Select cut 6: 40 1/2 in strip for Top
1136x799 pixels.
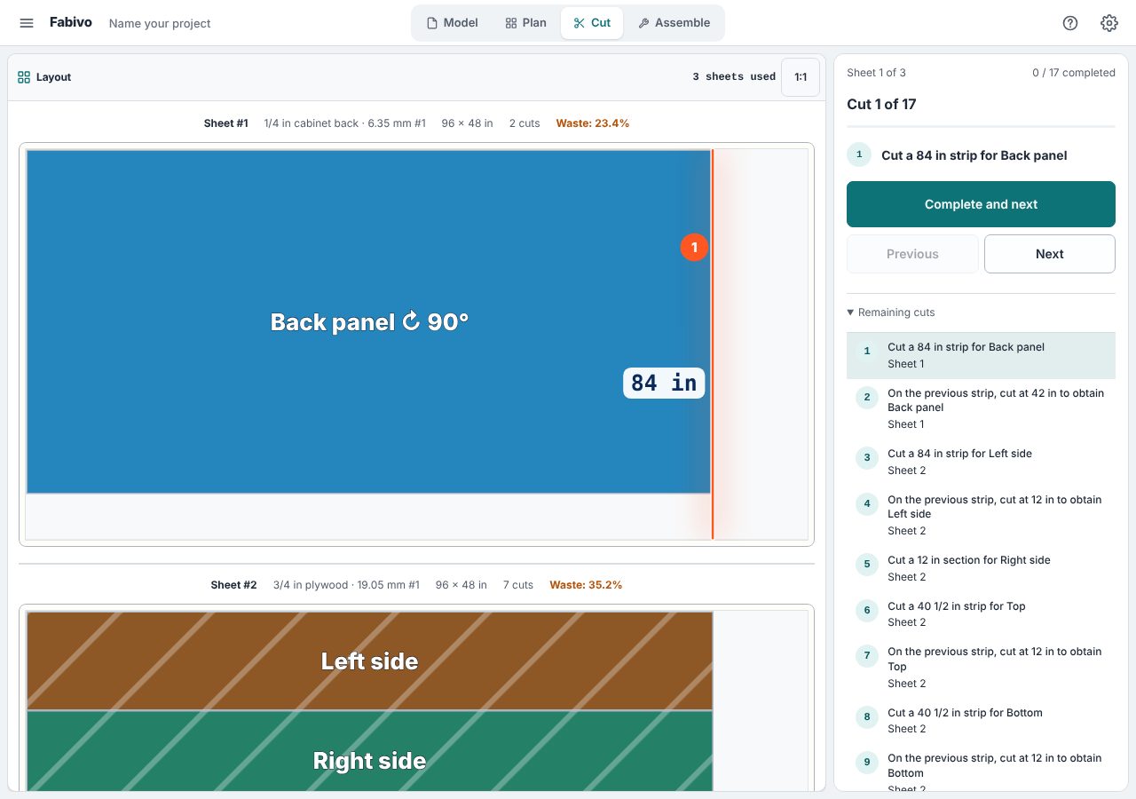click(981, 614)
